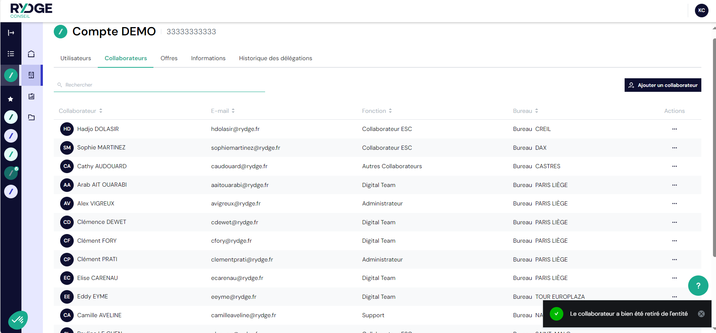This screenshot has height=333, width=716.
Task: Sort table by E-mail column
Action: (223, 111)
